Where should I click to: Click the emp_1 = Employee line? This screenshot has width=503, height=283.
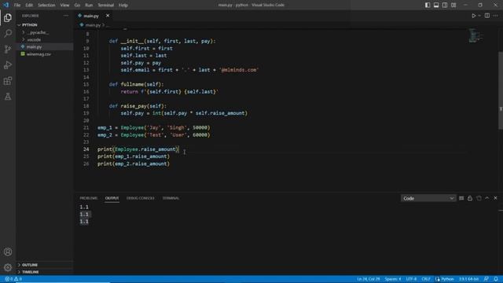154,127
